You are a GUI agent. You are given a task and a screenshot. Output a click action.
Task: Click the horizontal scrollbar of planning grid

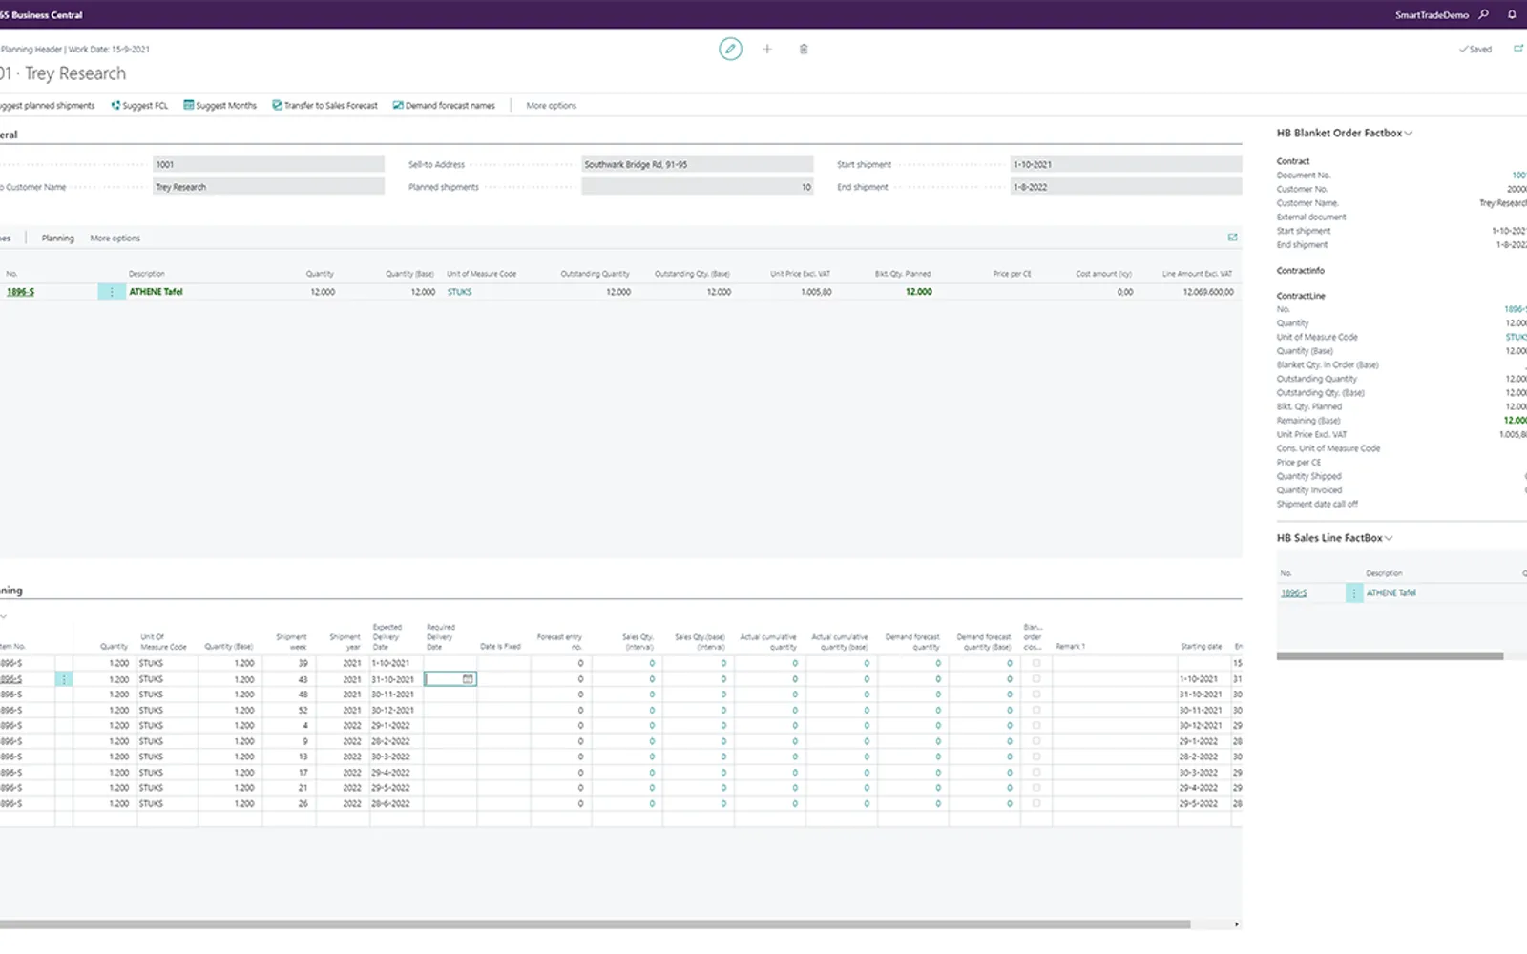tap(595, 924)
